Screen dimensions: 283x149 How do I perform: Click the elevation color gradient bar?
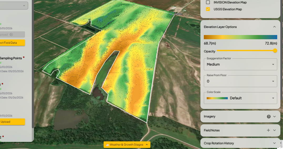(x=240, y=37)
